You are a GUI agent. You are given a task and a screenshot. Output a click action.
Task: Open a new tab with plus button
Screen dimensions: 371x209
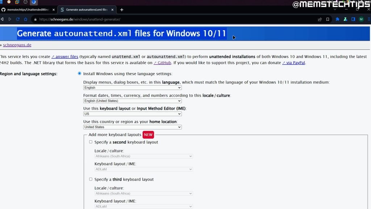(x=122, y=10)
